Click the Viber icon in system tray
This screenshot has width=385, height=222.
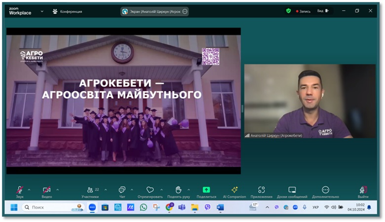pyautogui.click(x=277, y=207)
